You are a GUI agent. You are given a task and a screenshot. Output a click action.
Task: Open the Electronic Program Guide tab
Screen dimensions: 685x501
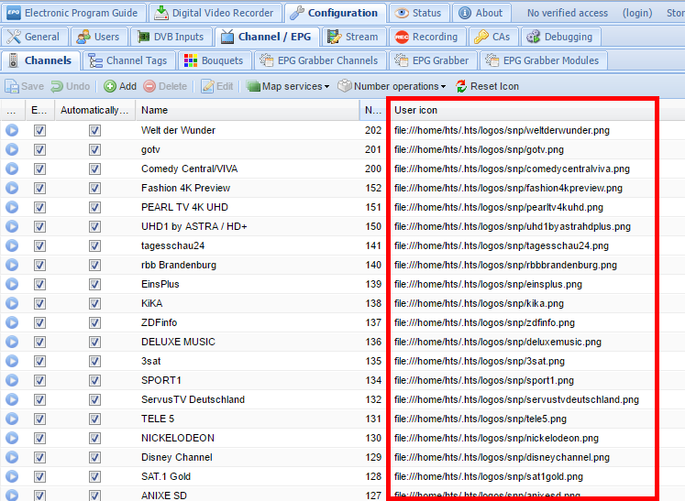[x=73, y=13]
